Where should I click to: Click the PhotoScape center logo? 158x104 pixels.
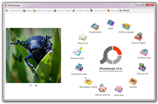point(111,55)
